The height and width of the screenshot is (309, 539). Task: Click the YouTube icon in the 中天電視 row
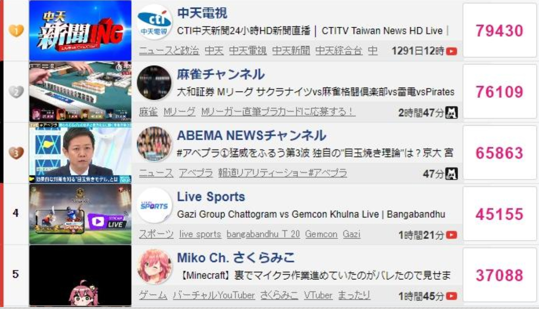452,51
